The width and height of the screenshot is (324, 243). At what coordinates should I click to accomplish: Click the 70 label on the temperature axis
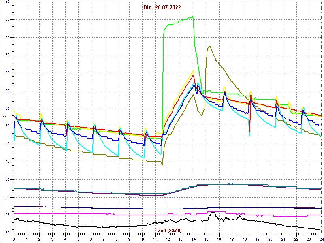(7, 55)
